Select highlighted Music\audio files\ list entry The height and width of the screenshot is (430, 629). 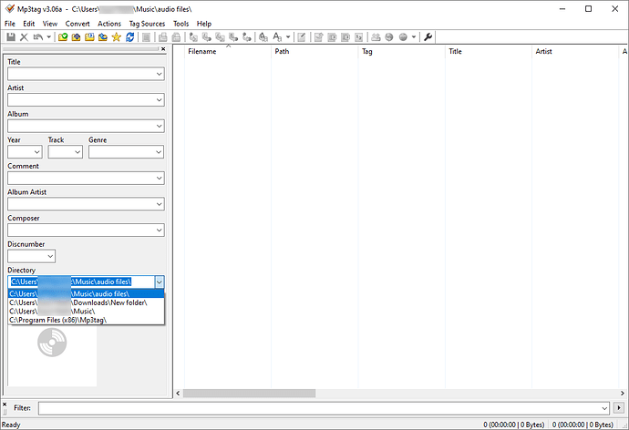click(86, 293)
